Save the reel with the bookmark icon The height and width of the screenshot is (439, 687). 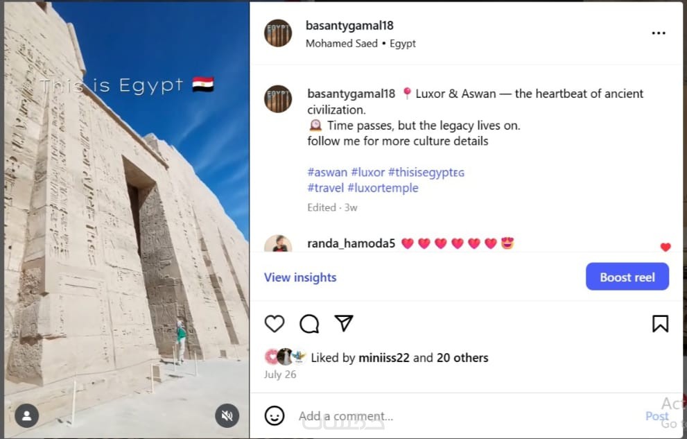coord(660,324)
